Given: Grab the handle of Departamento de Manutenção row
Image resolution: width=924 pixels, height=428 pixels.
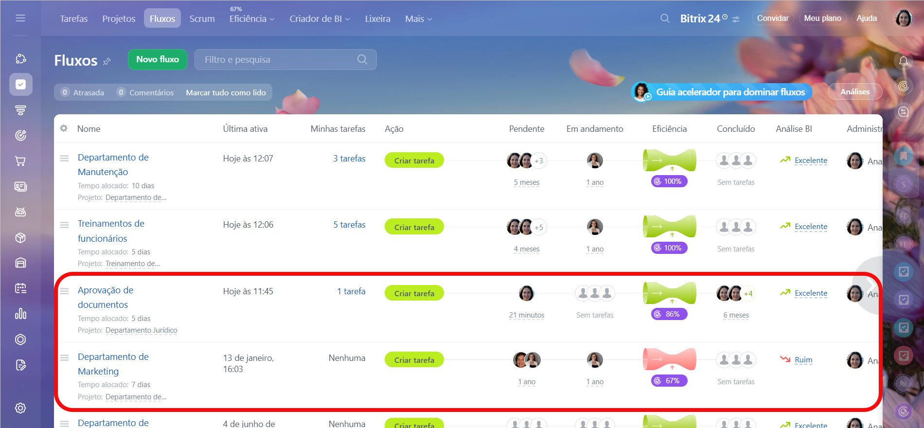Looking at the screenshot, I should (x=64, y=159).
